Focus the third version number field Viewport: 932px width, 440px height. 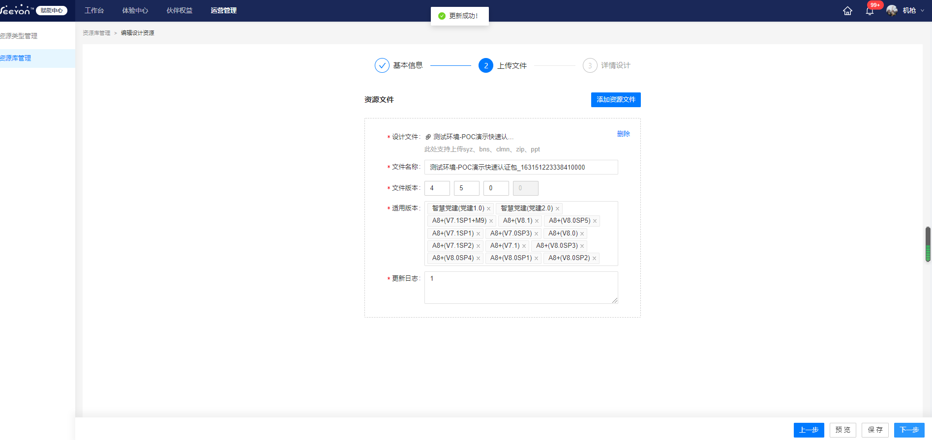[x=496, y=188]
